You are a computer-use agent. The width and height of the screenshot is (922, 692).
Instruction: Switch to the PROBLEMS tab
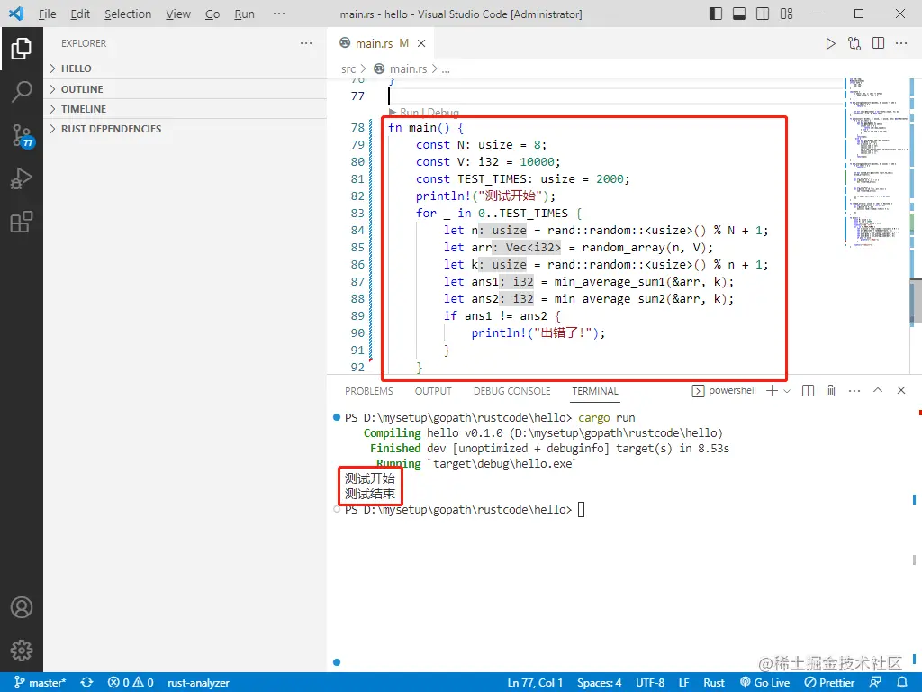(368, 391)
